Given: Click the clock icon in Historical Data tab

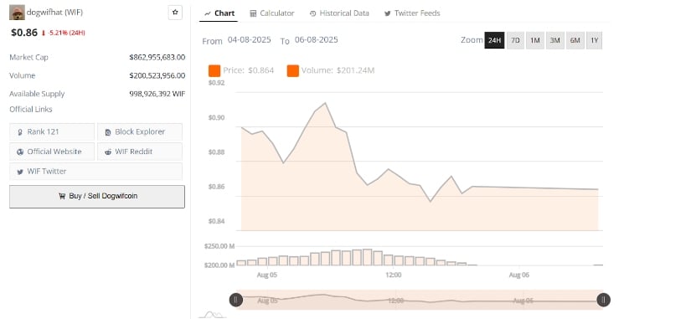Looking at the screenshot, I should [x=313, y=13].
